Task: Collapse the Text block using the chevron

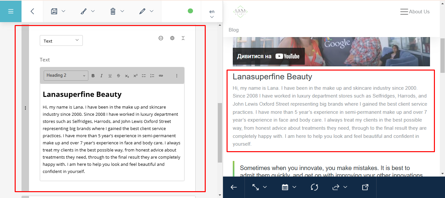Action: 183,38
